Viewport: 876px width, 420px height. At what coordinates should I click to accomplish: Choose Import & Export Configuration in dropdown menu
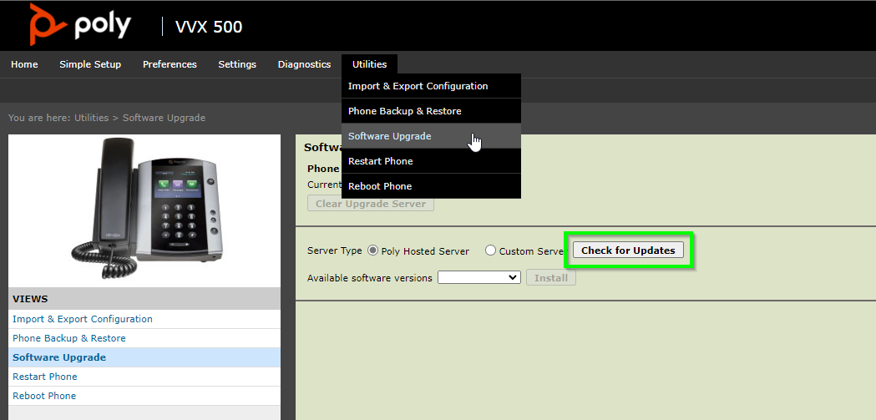click(431, 86)
